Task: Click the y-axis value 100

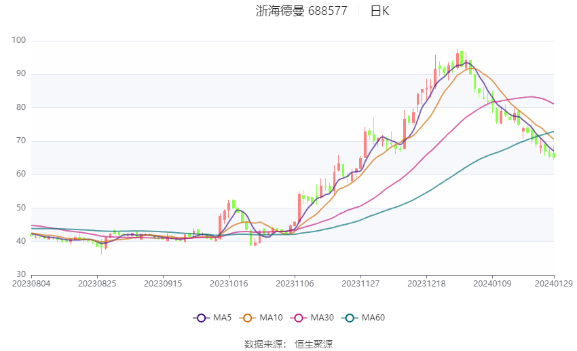Action: 19,40
